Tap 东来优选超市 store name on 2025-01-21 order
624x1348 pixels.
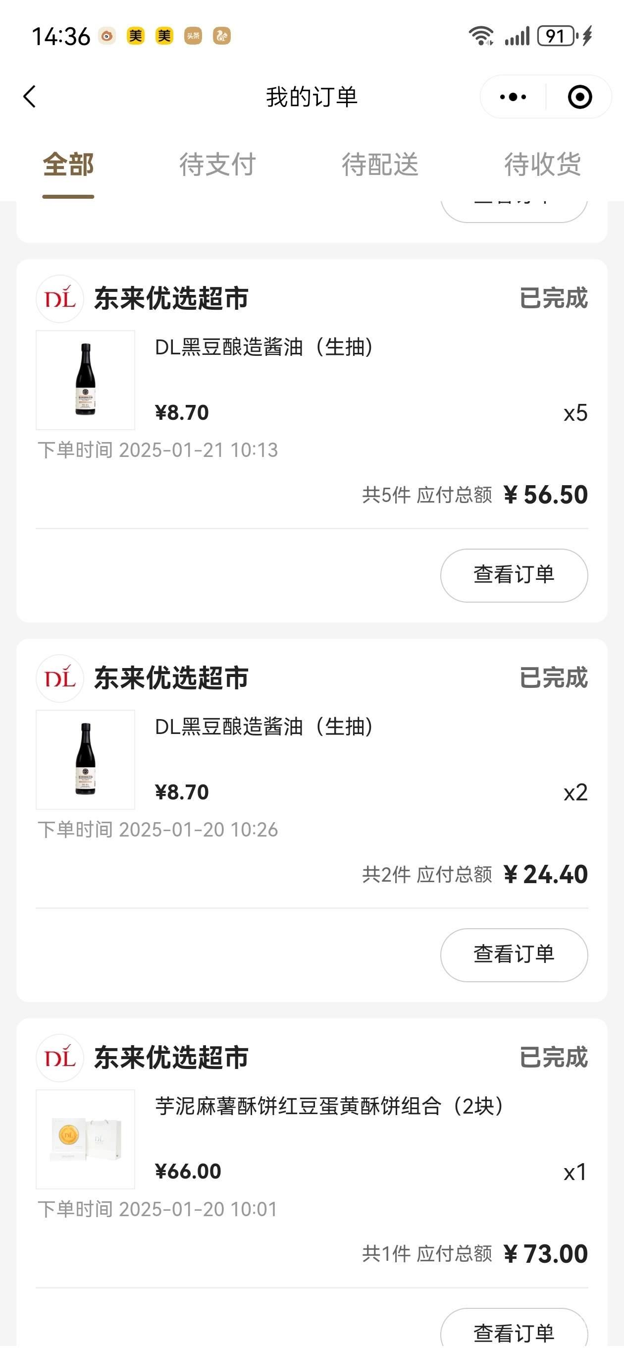(x=171, y=299)
